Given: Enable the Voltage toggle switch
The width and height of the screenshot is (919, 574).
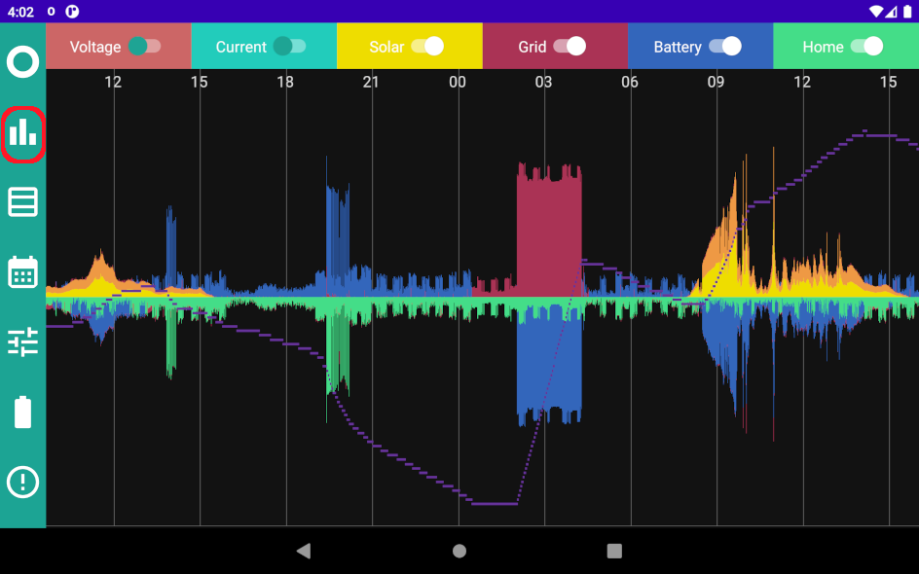Looking at the screenshot, I should point(144,47).
